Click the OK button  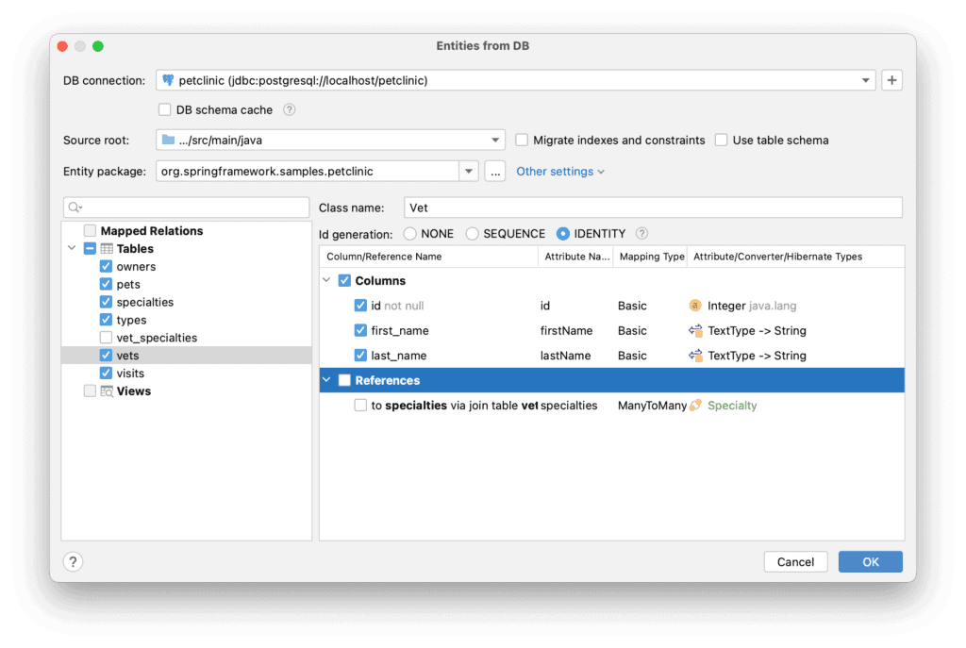pyautogui.click(x=869, y=561)
